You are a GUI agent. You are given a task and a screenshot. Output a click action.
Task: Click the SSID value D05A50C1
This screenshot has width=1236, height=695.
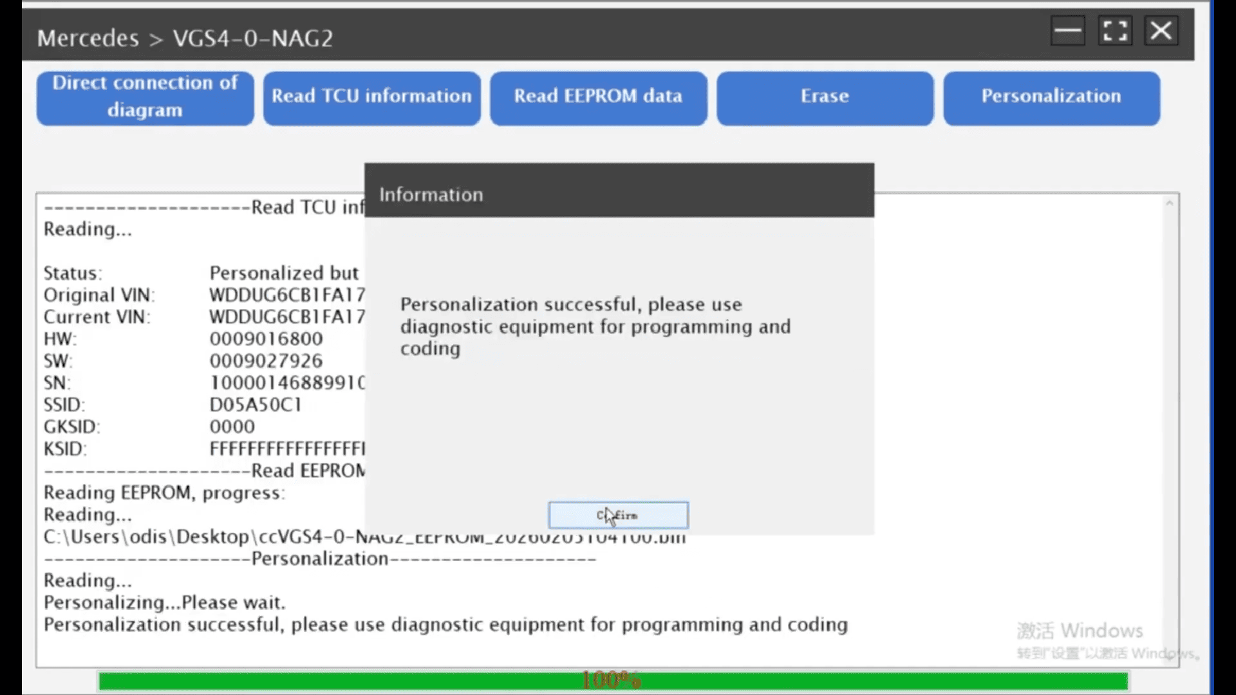[x=254, y=404]
